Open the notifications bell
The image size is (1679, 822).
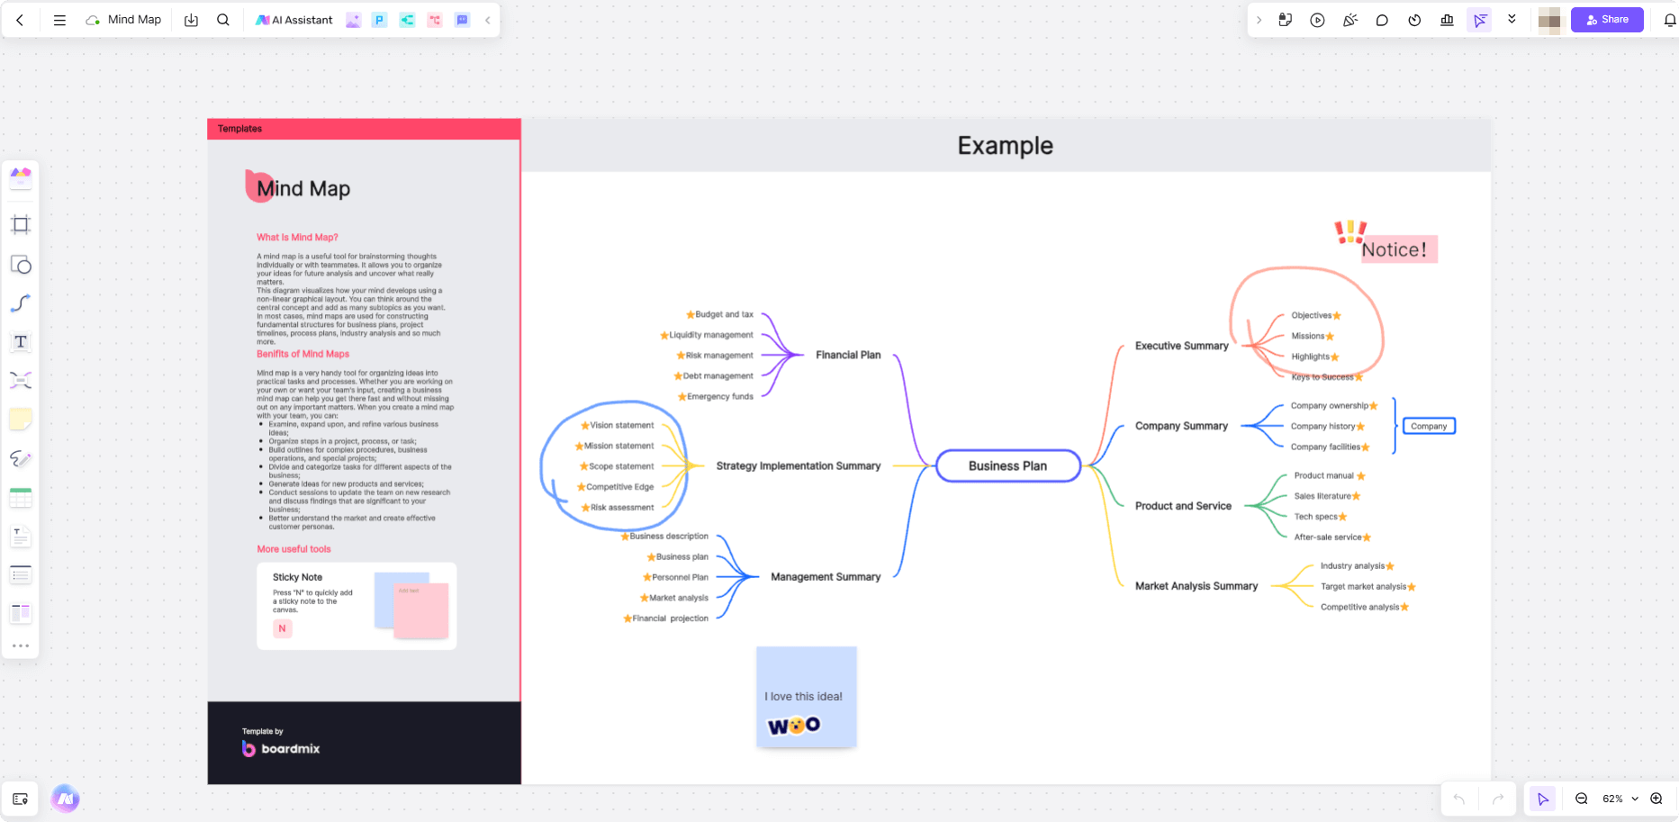pyautogui.click(x=1669, y=20)
